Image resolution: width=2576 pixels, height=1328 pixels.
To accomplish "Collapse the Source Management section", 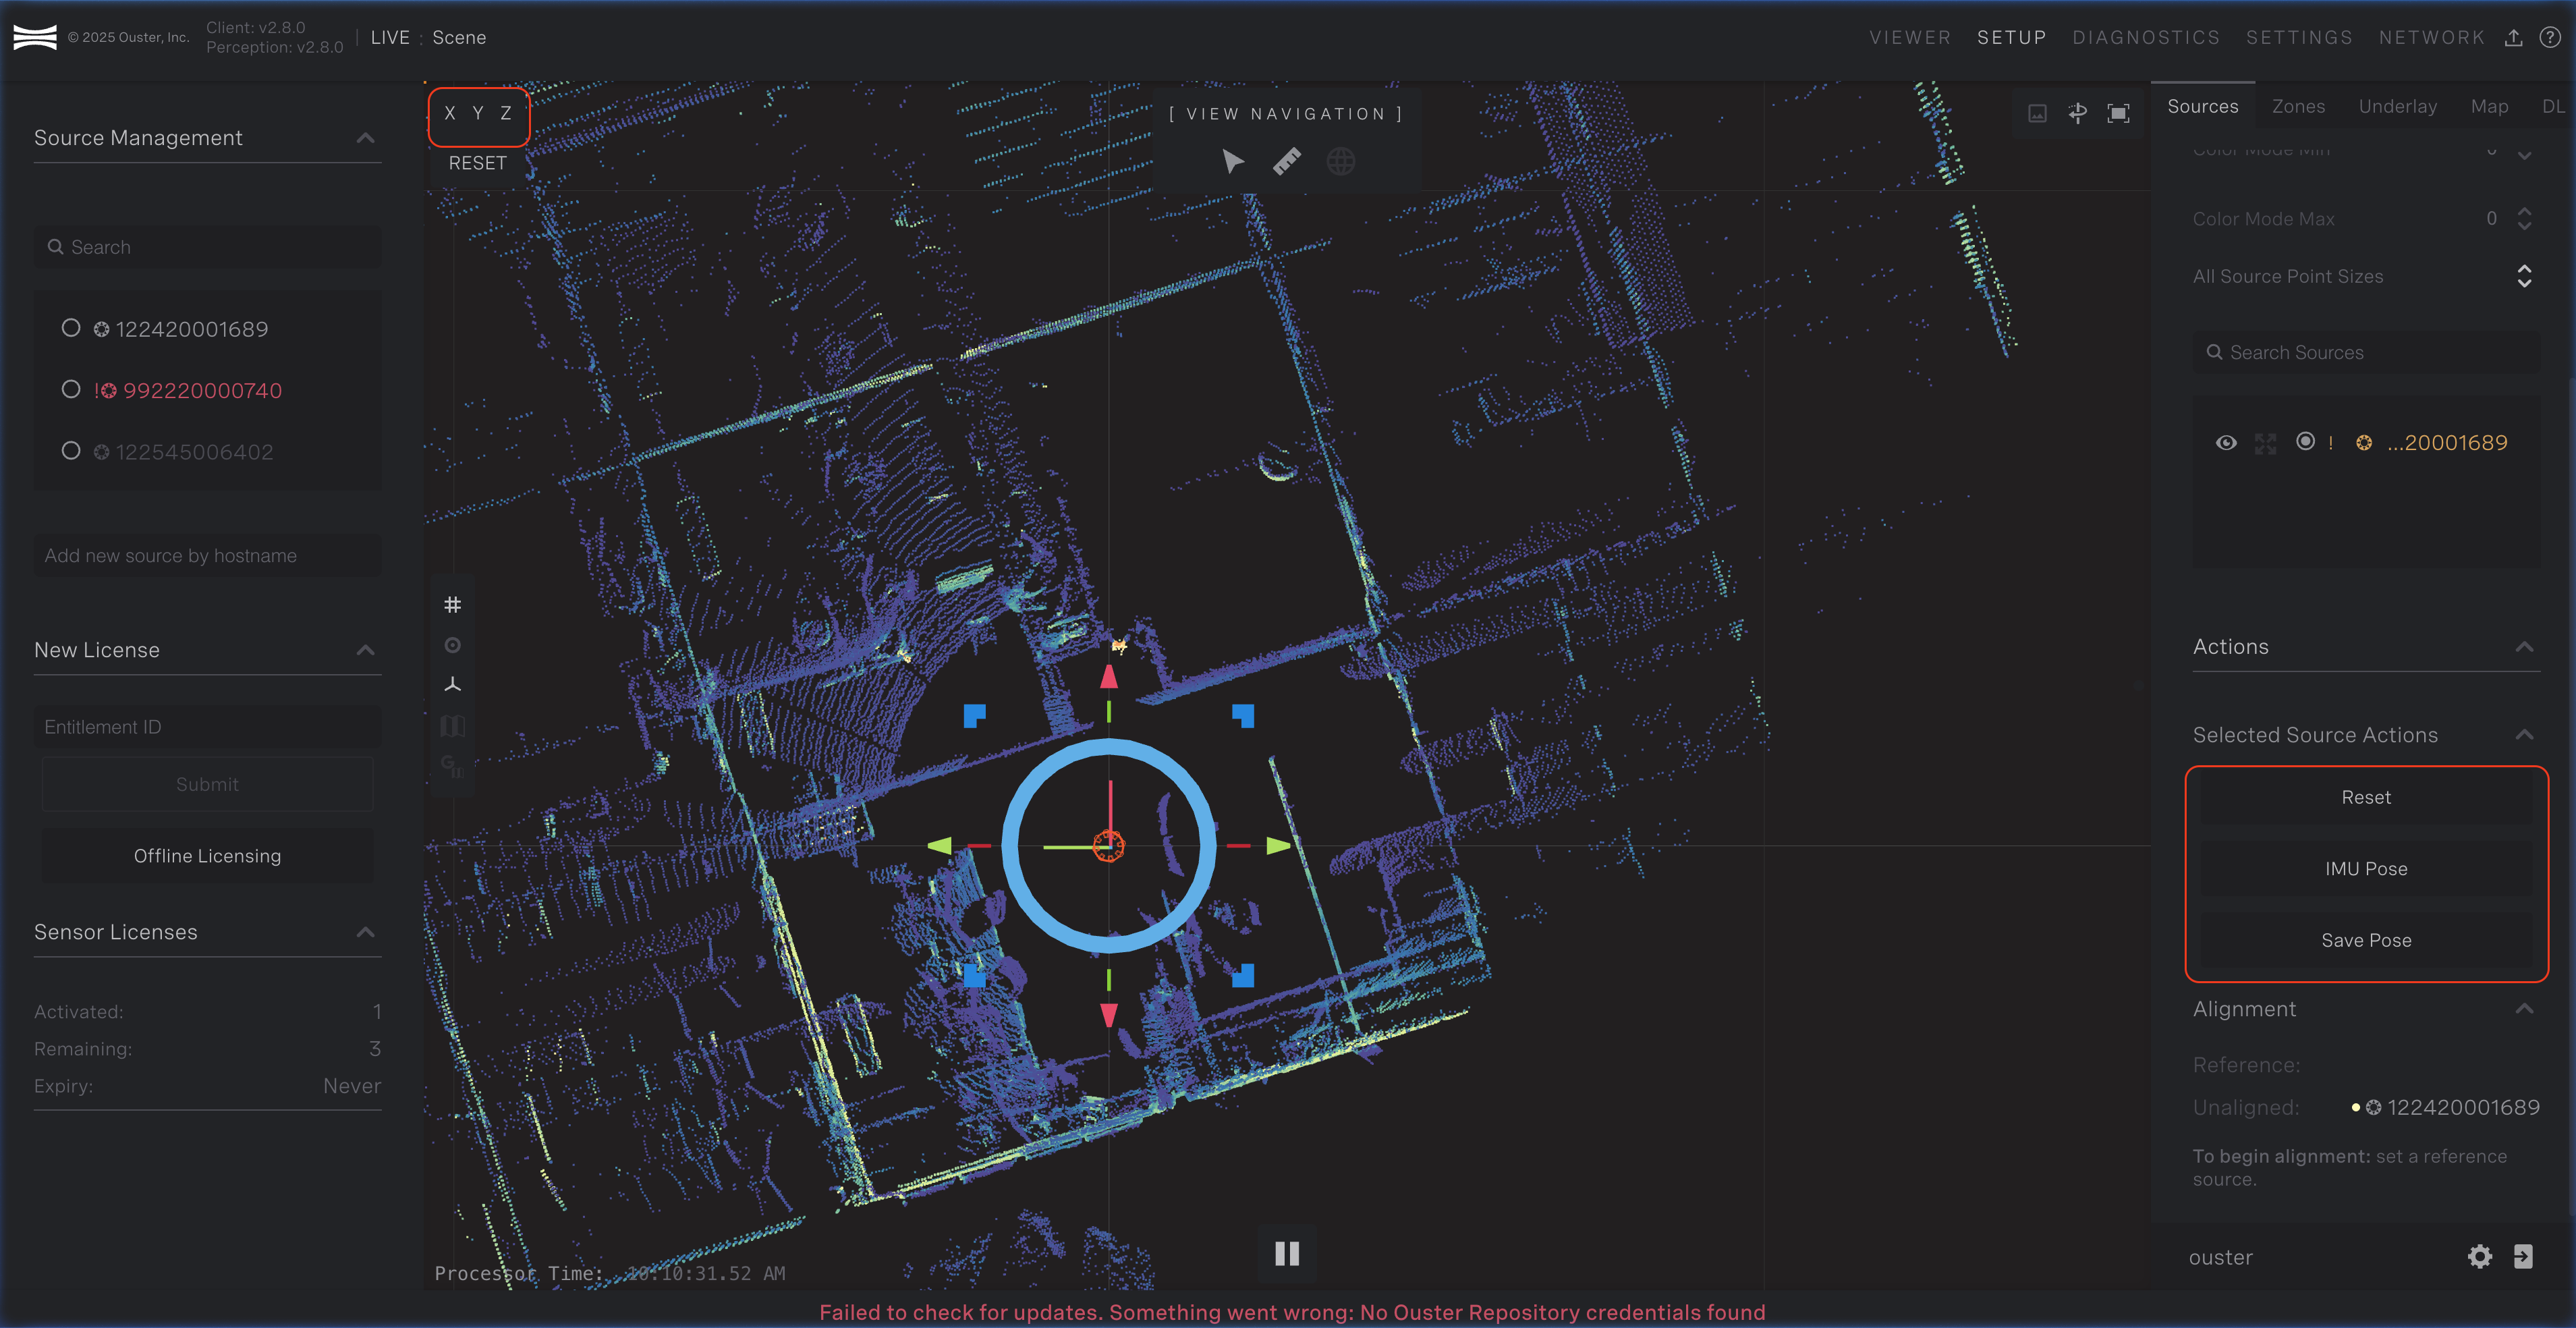I will tap(366, 138).
